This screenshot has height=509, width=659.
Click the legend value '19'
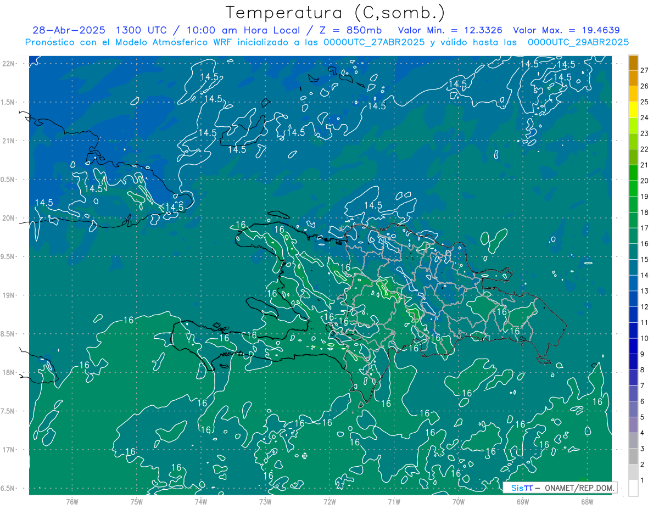click(x=645, y=197)
